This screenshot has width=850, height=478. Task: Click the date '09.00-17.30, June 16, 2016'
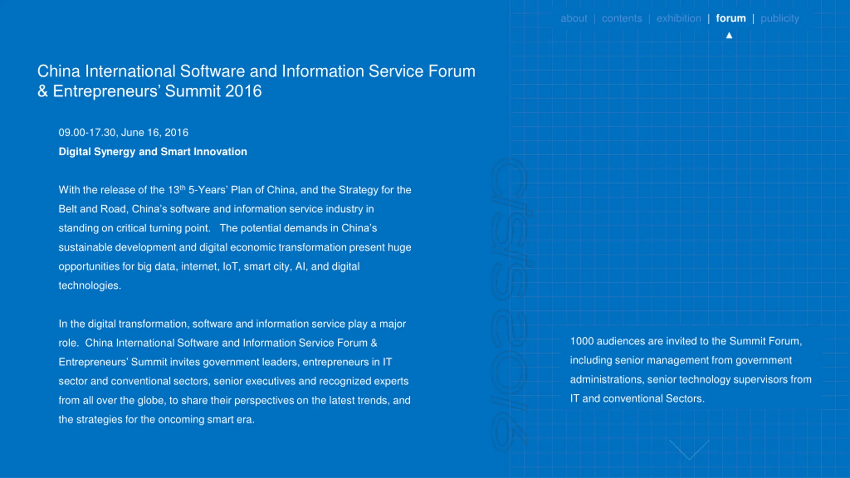point(124,132)
